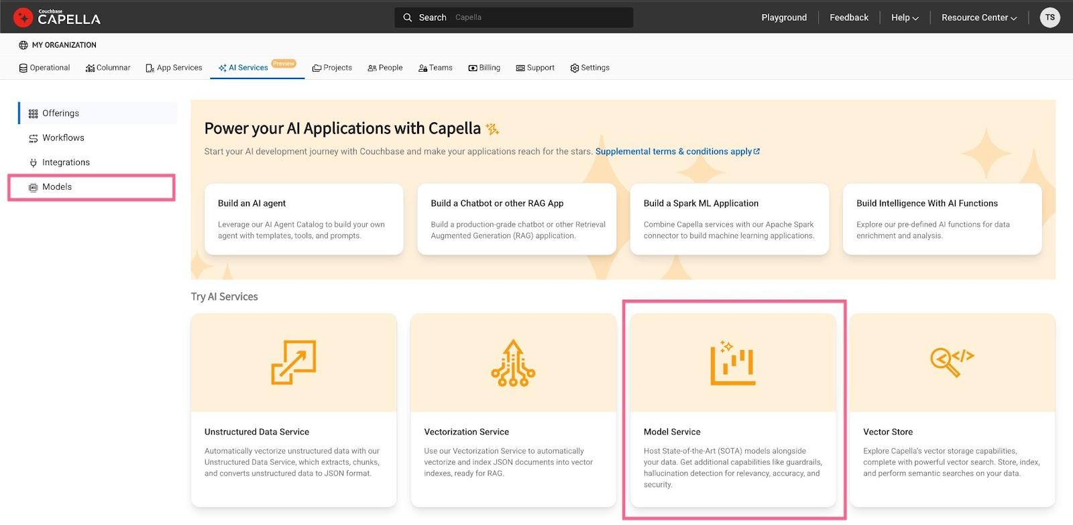
Task: Select Integrations in the sidebar
Action: [98, 162]
